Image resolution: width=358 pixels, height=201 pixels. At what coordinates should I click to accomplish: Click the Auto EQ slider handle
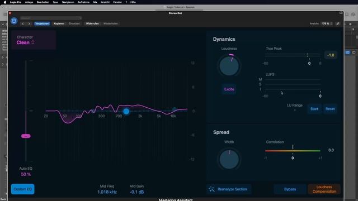coord(26,136)
